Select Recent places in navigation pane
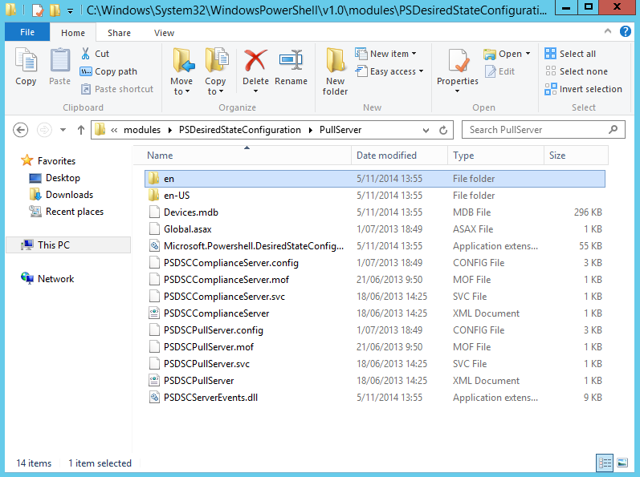640x477 pixels. point(67,212)
